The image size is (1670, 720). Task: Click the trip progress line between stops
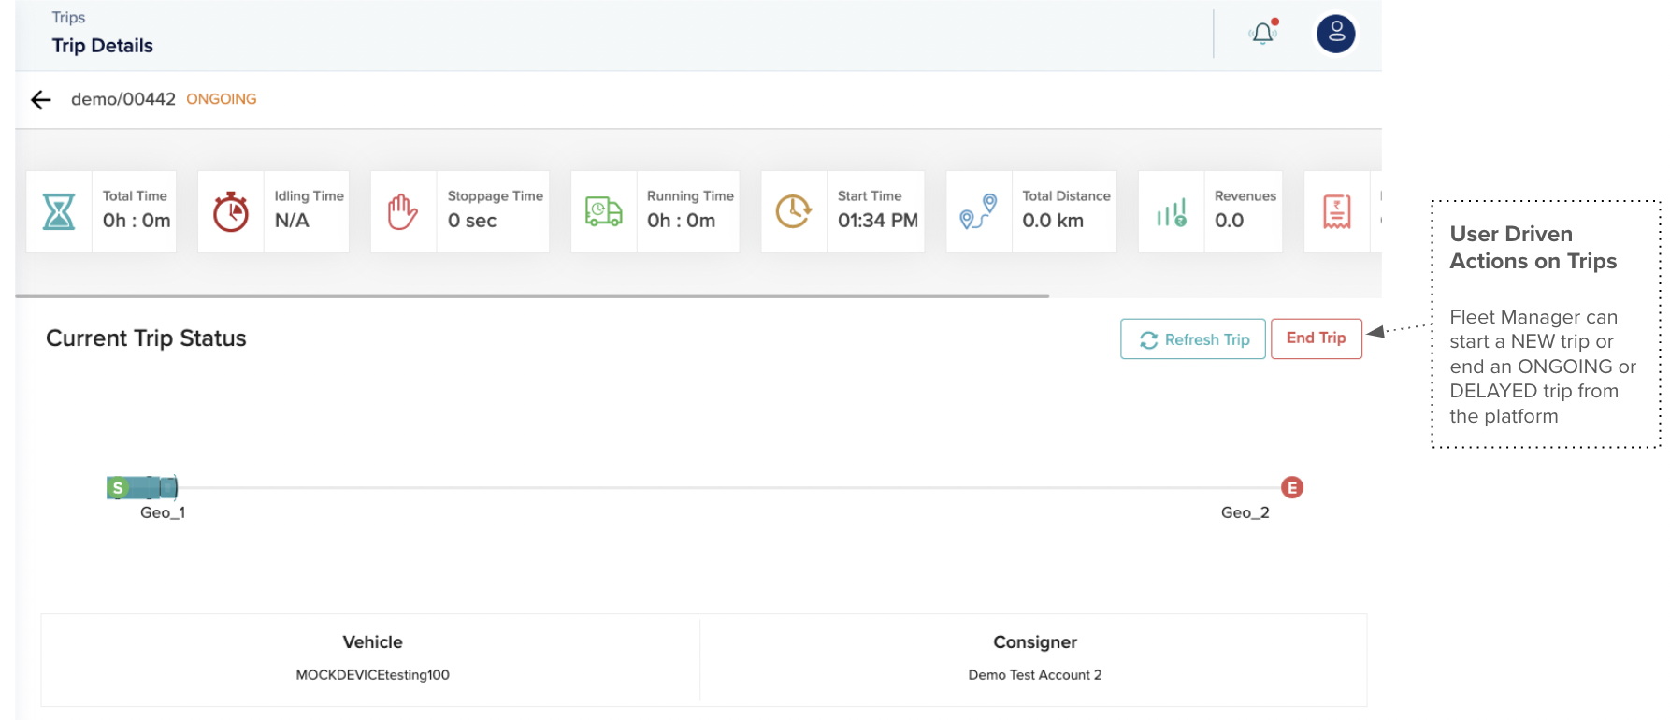pos(729,487)
